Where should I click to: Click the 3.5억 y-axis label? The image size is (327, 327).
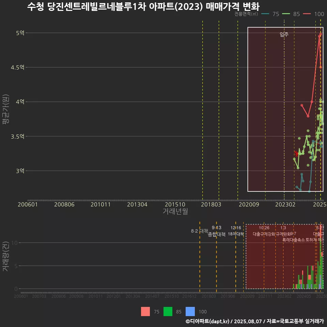pyautogui.click(x=17, y=136)
